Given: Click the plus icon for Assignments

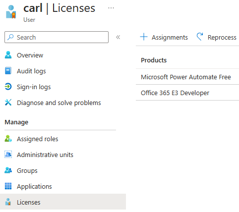Looking at the screenshot, I should [x=144, y=37].
